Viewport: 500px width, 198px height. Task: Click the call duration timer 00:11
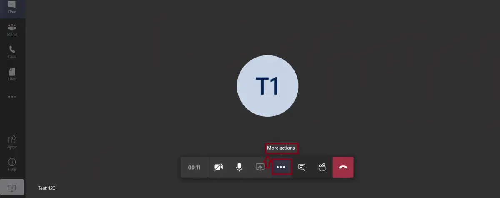pyautogui.click(x=194, y=167)
